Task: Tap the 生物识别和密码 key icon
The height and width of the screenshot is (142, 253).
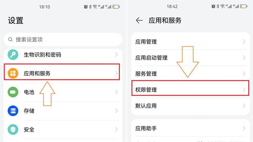Action: (x=13, y=55)
